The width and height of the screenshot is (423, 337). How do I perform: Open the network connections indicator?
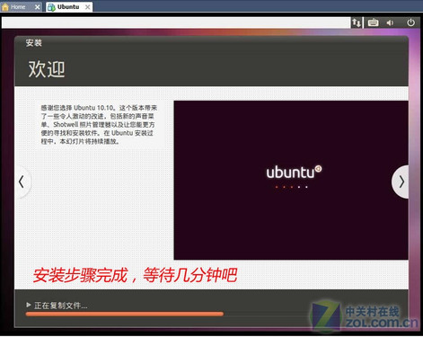tap(357, 22)
